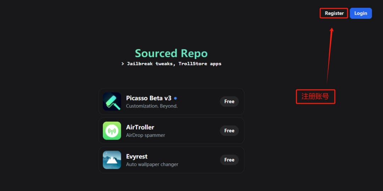Click the Customization. Beyond. description text
Image resolution: width=383 pixels, height=191 pixels.
(x=152, y=106)
